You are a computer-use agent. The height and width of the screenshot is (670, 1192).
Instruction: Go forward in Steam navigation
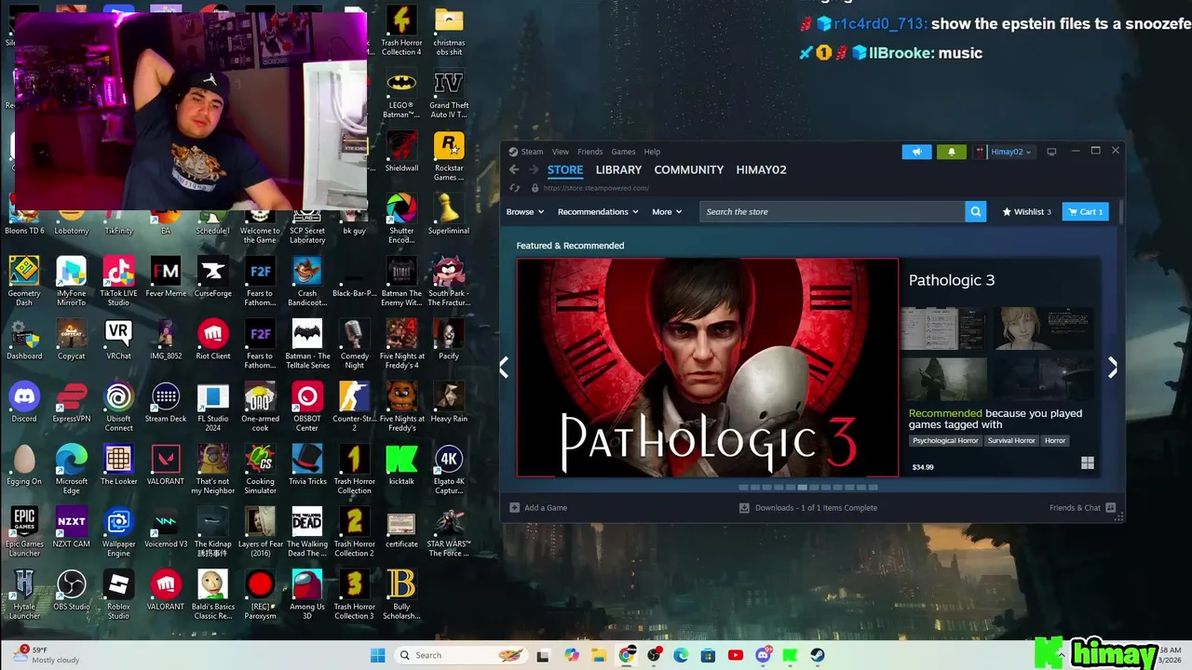[534, 169]
